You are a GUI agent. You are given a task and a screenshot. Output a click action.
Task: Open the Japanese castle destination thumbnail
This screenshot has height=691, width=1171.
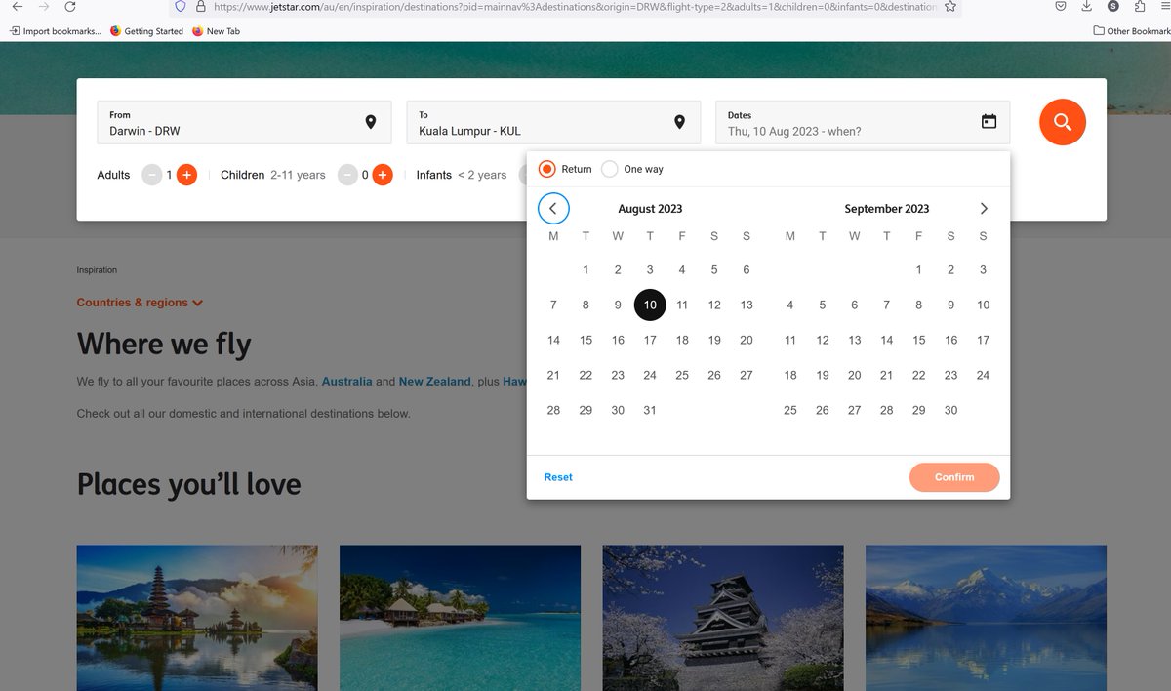pyautogui.click(x=723, y=618)
